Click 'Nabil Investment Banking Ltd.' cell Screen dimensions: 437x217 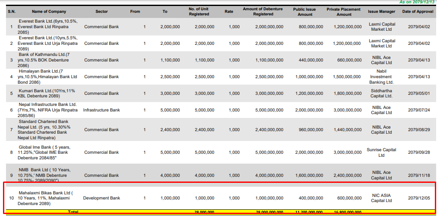coord(381,77)
